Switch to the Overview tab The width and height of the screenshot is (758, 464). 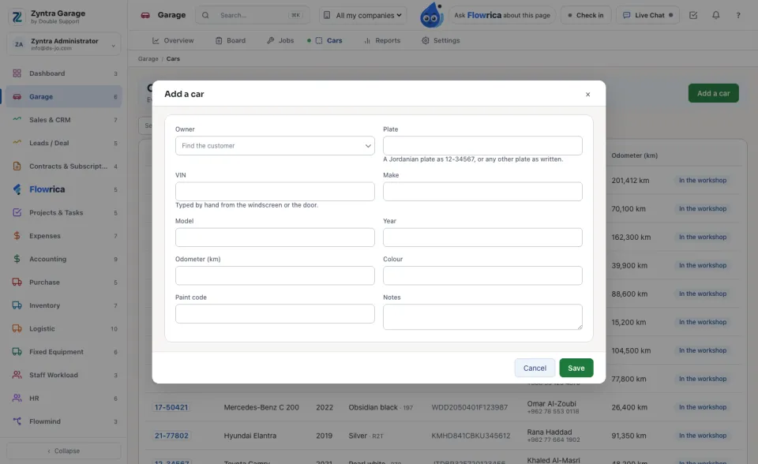coord(173,40)
